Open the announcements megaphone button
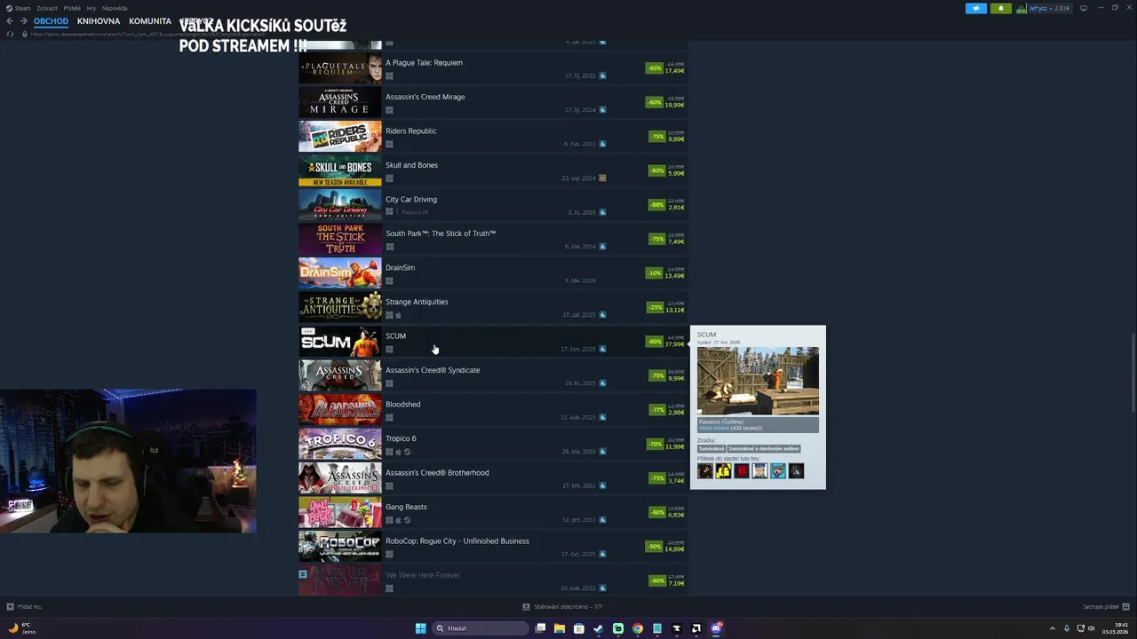Screen dimensions: 1137x639 tap(975, 8)
